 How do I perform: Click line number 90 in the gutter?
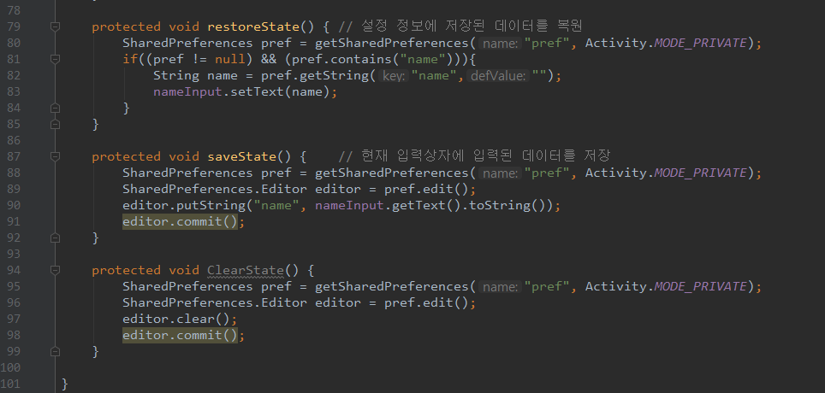(x=13, y=205)
